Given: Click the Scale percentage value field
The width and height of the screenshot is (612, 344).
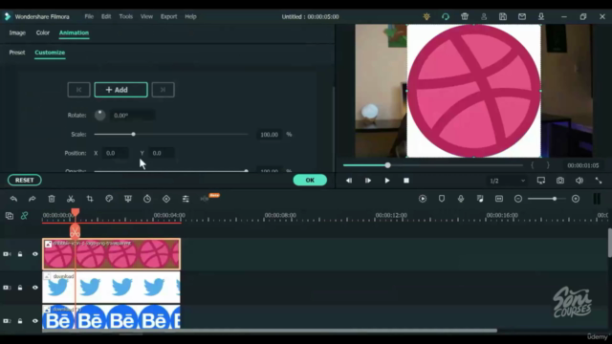Looking at the screenshot, I should (x=270, y=135).
